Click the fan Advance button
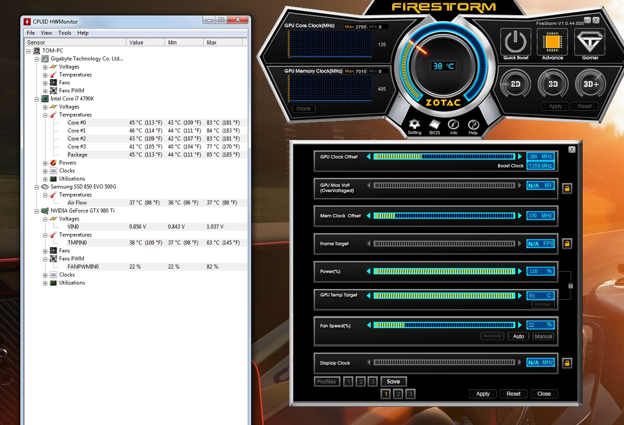This screenshot has width=624, height=425. click(492, 336)
